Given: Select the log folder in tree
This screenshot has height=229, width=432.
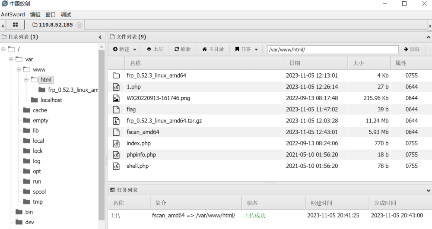Looking at the screenshot, I should click(36, 161).
